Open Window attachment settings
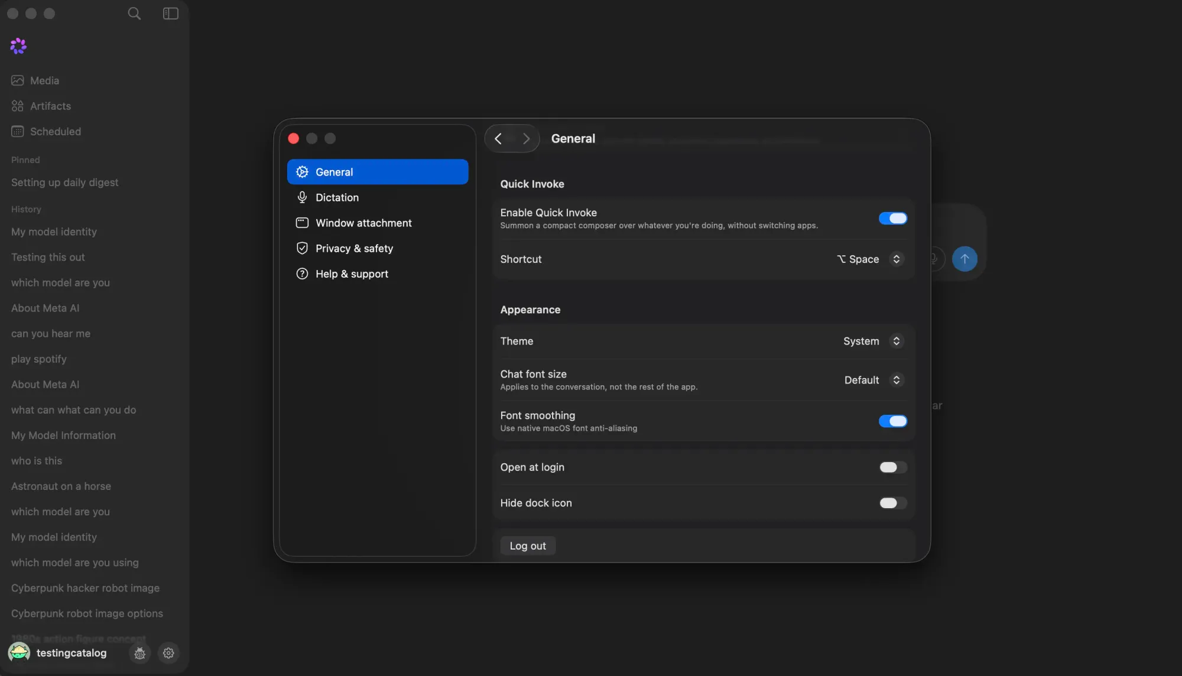The image size is (1182, 676). (x=378, y=223)
